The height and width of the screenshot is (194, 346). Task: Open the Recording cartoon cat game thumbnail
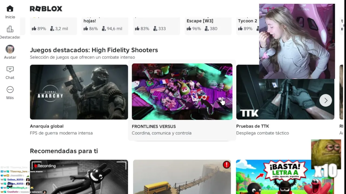79,177
